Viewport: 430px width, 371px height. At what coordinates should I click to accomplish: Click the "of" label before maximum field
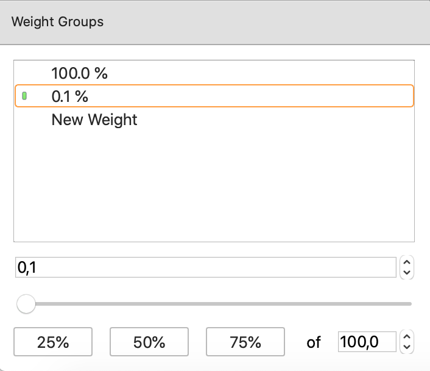click(314, 342)
